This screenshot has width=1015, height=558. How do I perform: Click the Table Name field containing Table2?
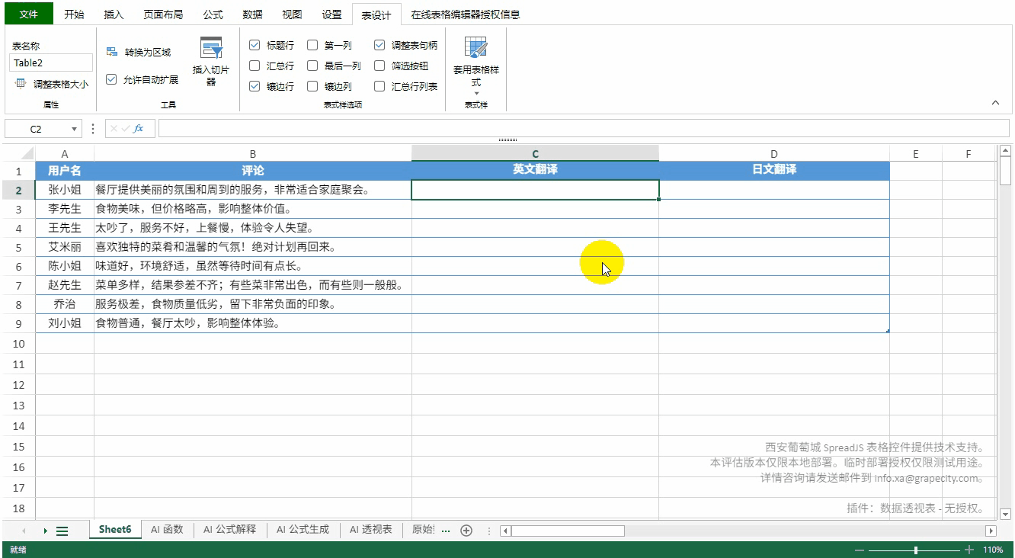pyautogui.click(x=51, y=63)
